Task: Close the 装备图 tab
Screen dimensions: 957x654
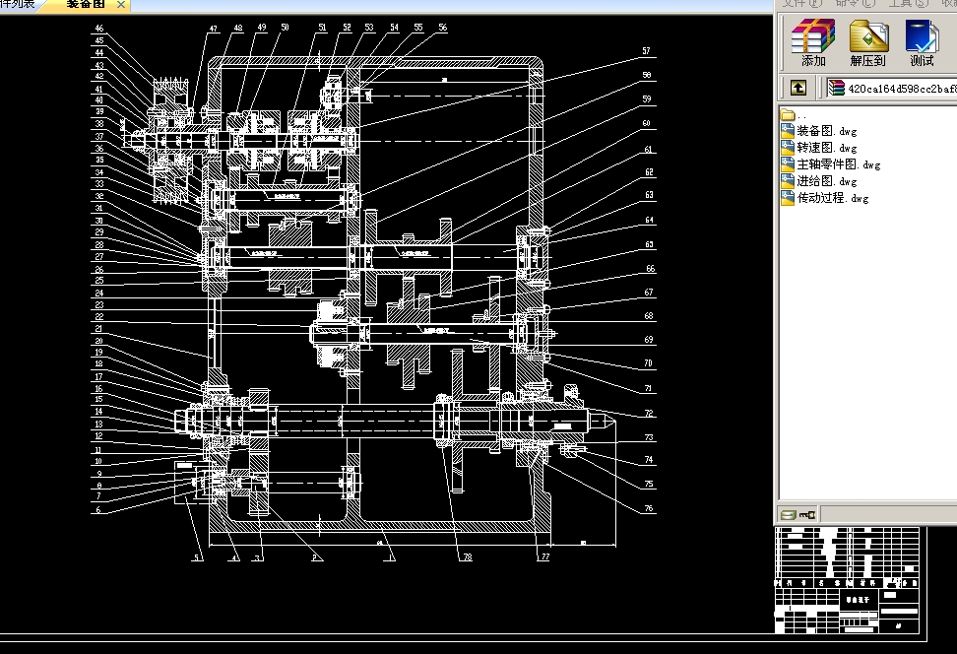Action: click(x=121, y=5)
